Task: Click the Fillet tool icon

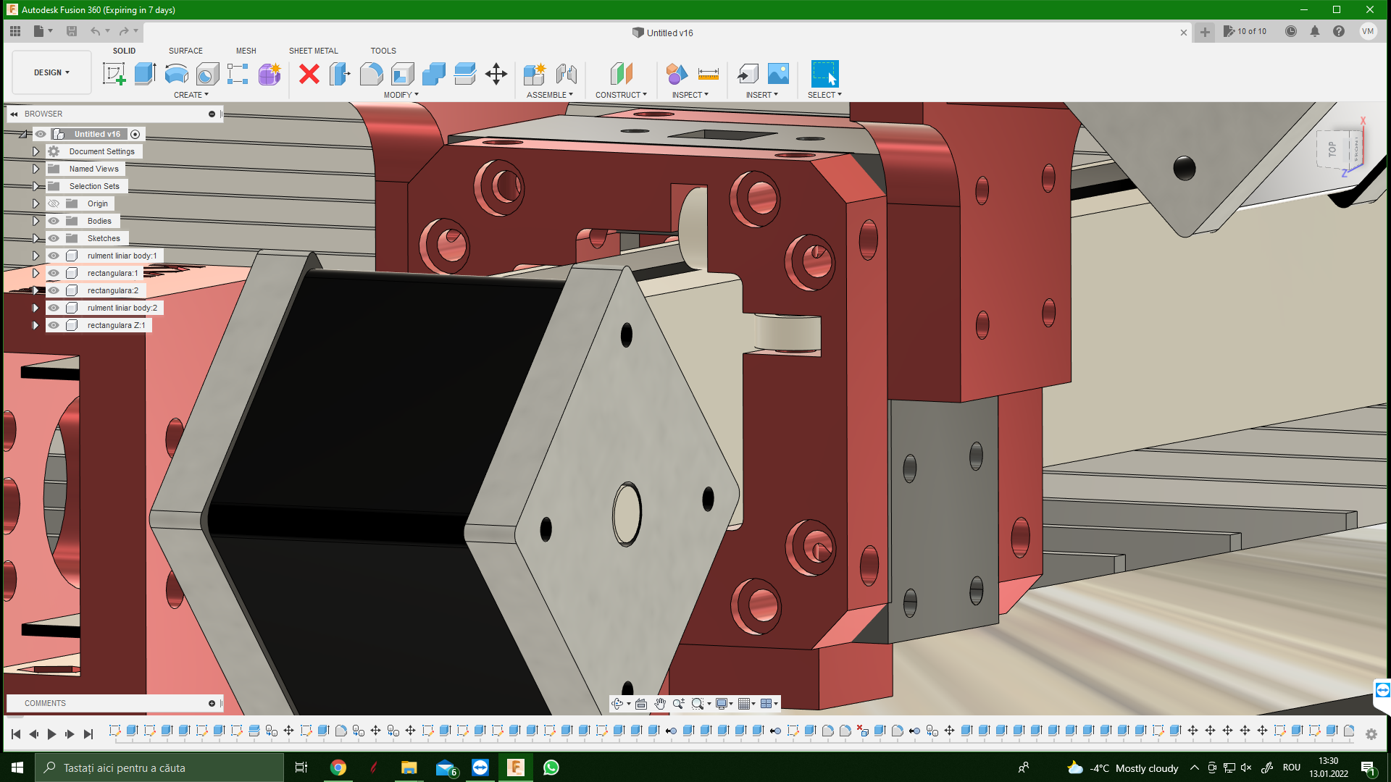Action: tap(371, 74)
